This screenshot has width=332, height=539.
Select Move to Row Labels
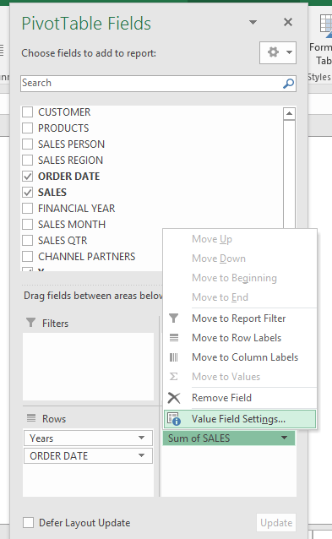click(x=240, y=338)
